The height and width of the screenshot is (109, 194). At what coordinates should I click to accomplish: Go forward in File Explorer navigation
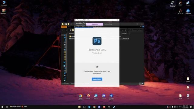(x=66, y=30)
